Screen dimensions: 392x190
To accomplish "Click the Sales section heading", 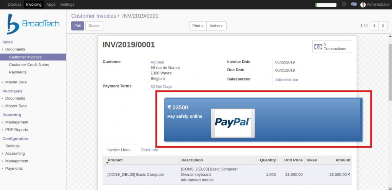I will (8, 42).
